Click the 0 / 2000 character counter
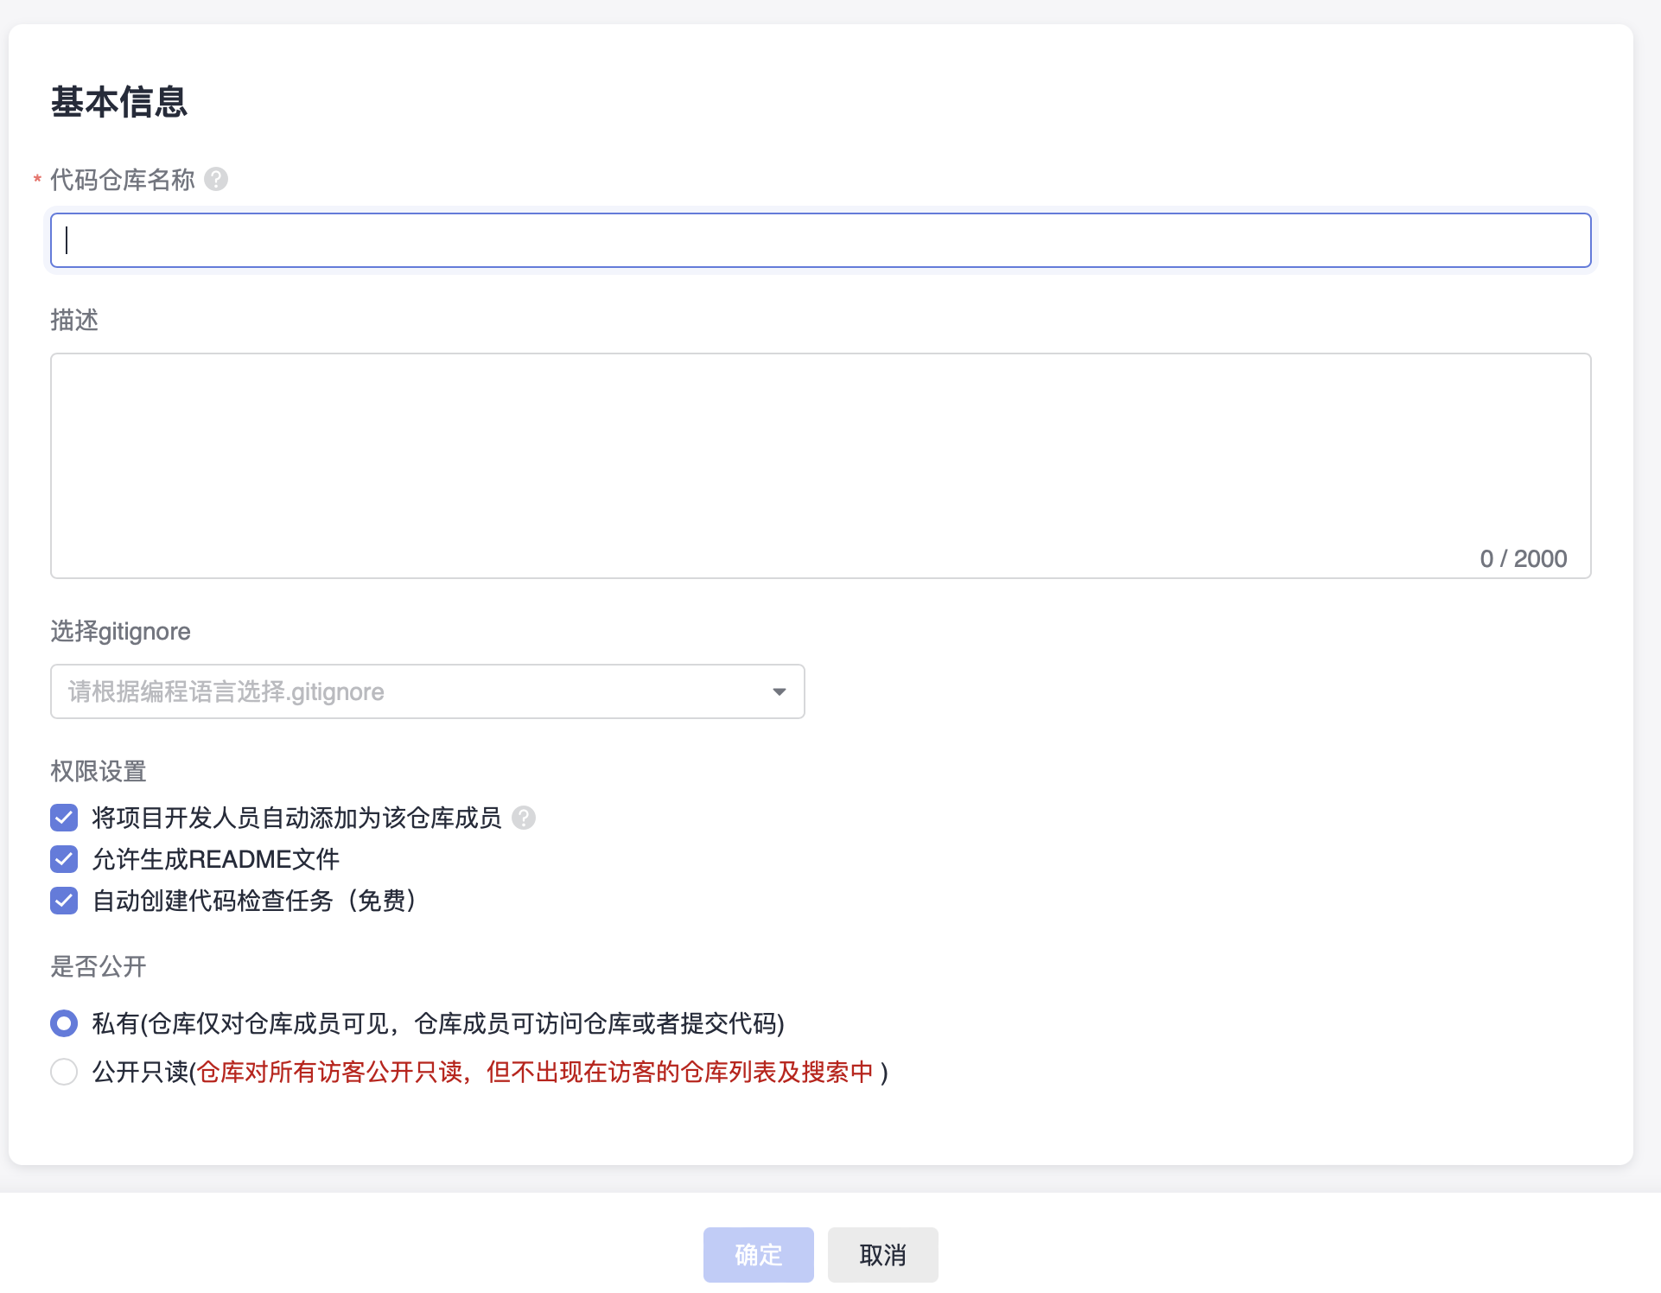Screen dimensions: 1661x1293 point(1523,558)
